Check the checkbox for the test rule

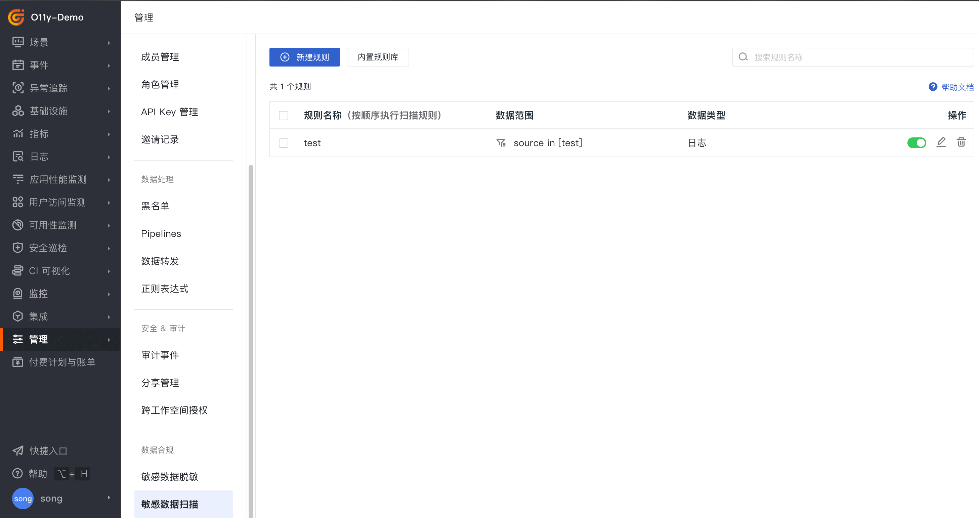(x=284, y=143)
